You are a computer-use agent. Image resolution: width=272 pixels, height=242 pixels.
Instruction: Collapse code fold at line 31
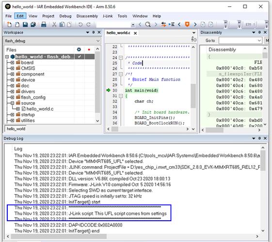(x=121, y=96)
